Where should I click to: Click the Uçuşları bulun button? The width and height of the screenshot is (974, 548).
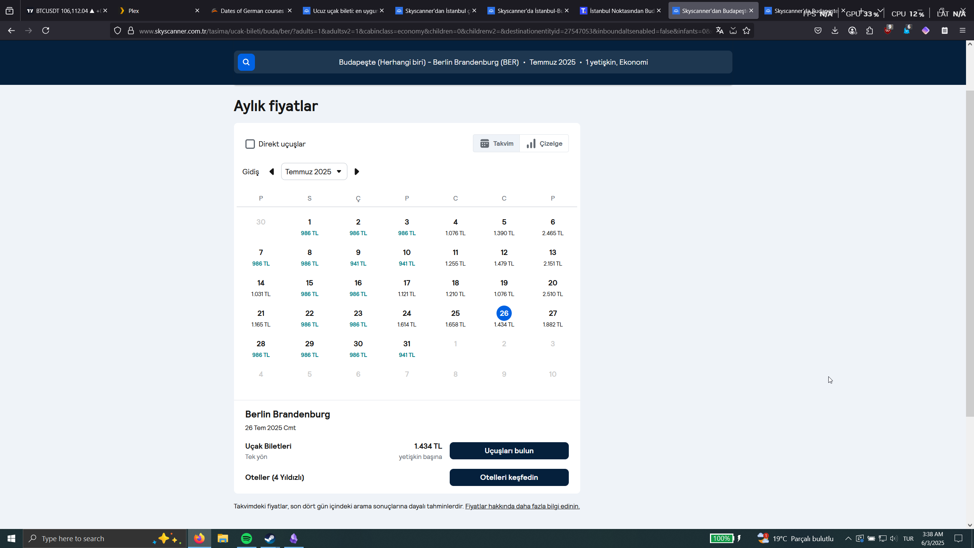click(x=509, y=451)
